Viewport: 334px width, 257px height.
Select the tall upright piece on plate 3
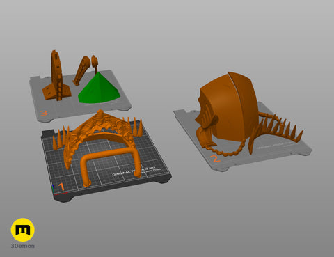click(56, 79)
